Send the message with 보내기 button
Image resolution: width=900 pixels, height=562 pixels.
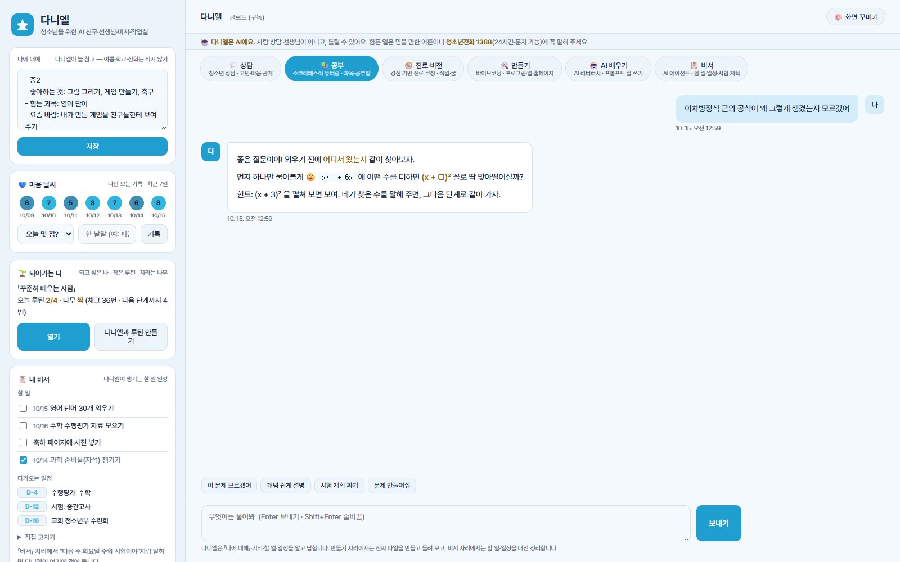(719, 523)
